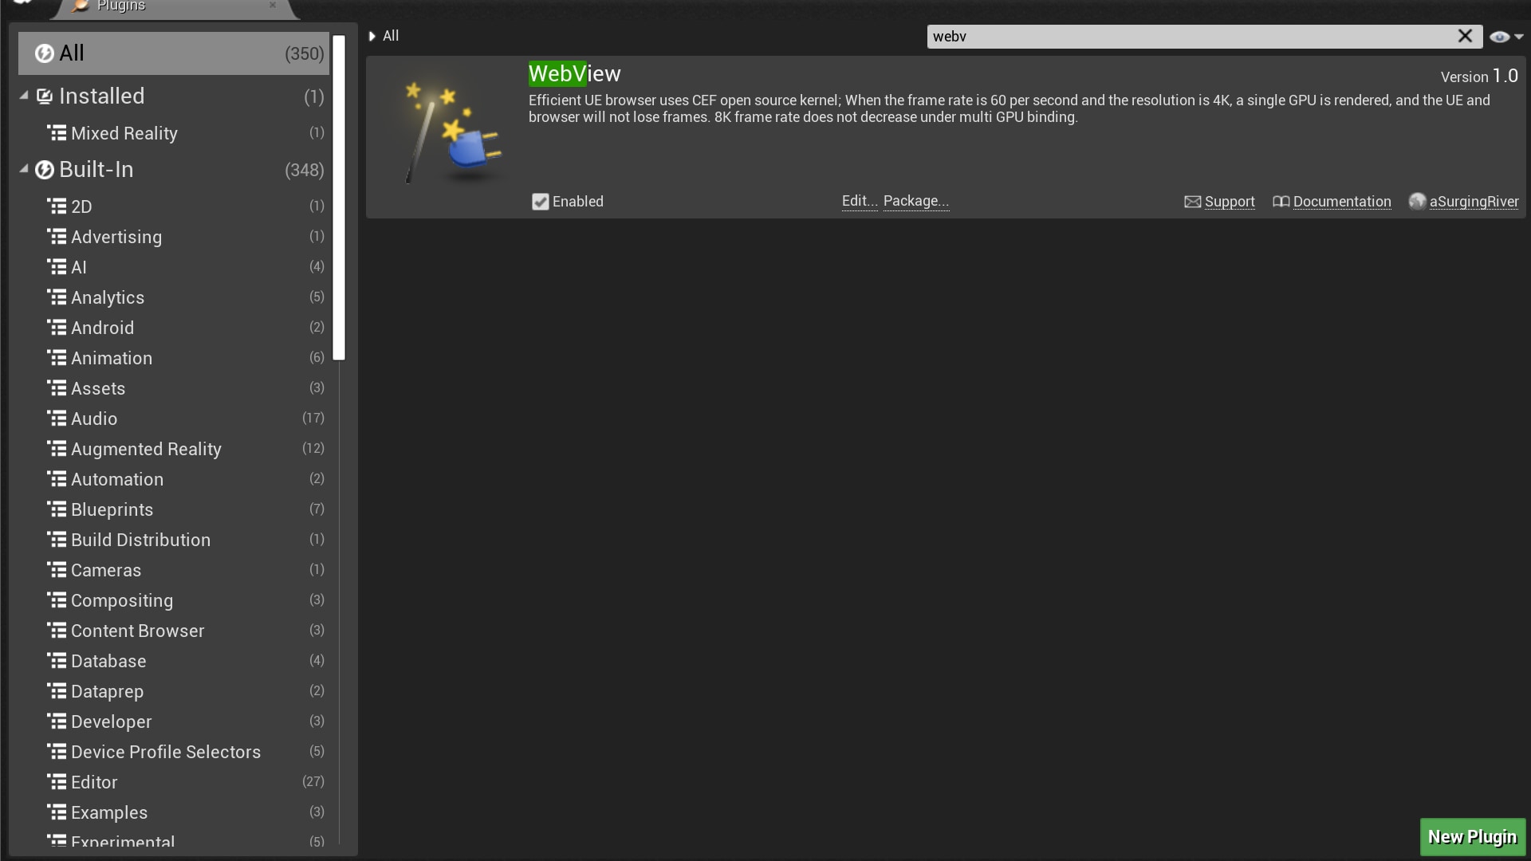The height and width of the screenshot is (861, 1531).
Task: Click the Support envelope icon
Action: coord(1192,202)
